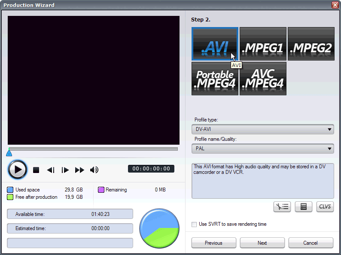Click the empty progress bar below Estimated time
Image resolution: width=341 pixels, height=255 pixels.
tap(70, 243)
